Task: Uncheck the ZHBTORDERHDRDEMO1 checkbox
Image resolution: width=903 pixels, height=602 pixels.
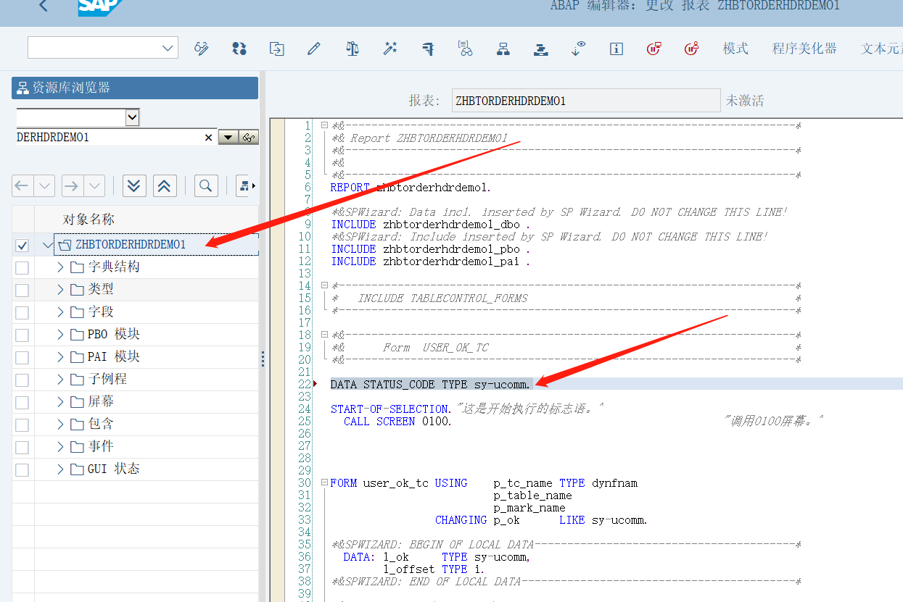Action: (x=21, y=244)
